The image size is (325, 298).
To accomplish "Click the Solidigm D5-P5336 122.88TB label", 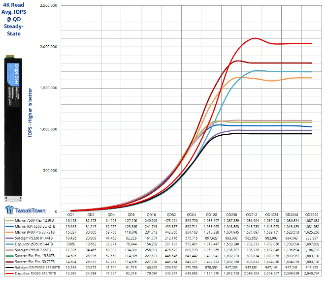I will [37, 268].
